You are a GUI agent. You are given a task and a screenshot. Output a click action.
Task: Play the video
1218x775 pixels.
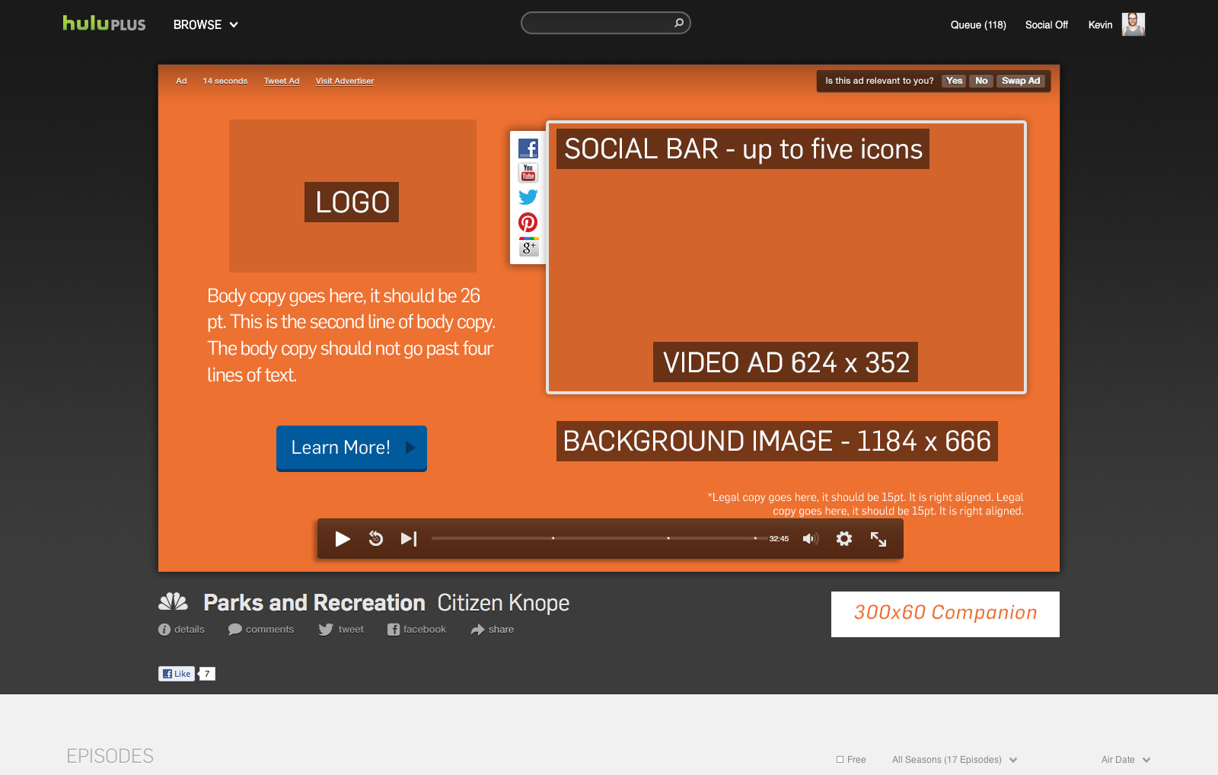click(343, 539)
